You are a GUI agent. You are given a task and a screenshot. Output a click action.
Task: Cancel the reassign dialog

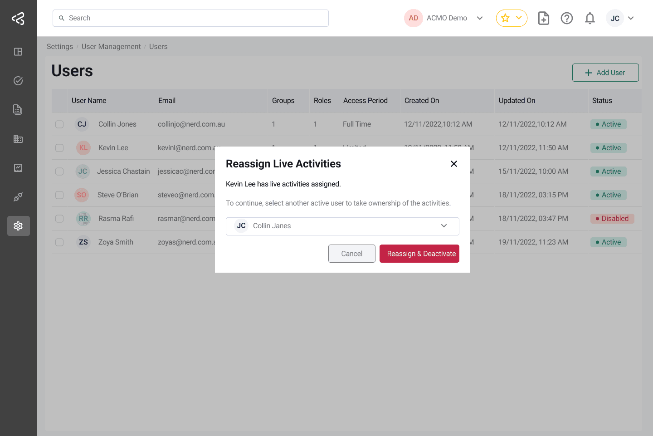coord(351,254)
